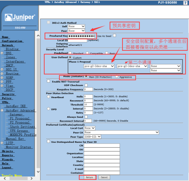Select the Standard predefined security level
The width and height of the screenshot is (189, 181).
[70, 53]
